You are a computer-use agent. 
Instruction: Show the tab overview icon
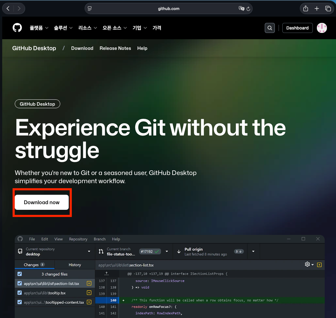pyautogui.click(x=328, y=8)
